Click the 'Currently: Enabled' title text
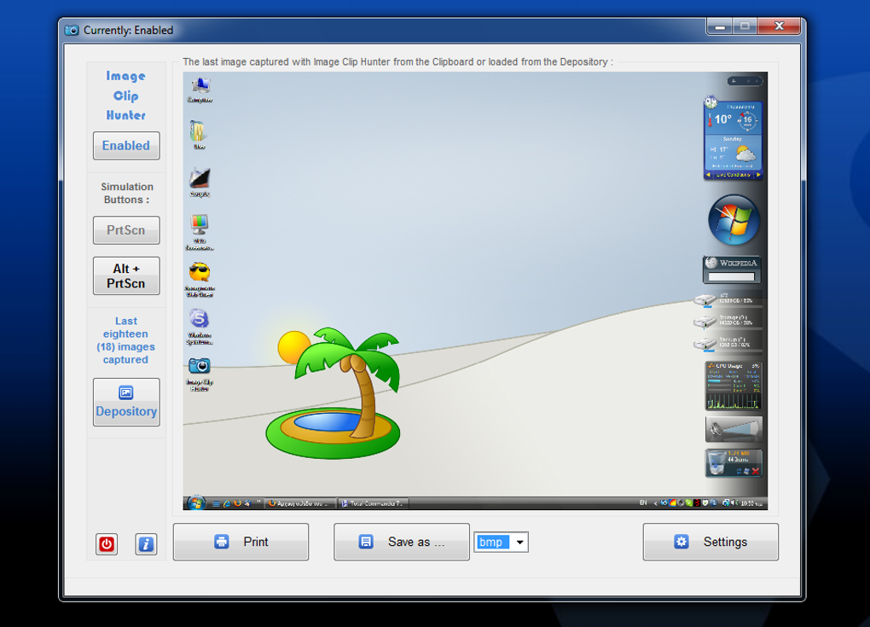The width and height of the screenshot is (870, 627). (x=128, y=30)
